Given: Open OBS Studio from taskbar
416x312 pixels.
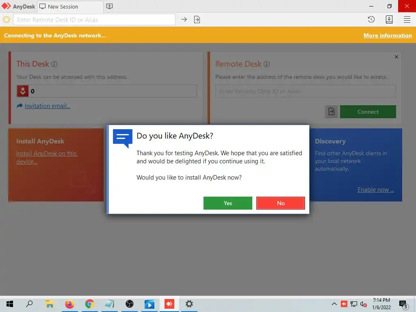Looking at the screenshot, I should (130, 304).
